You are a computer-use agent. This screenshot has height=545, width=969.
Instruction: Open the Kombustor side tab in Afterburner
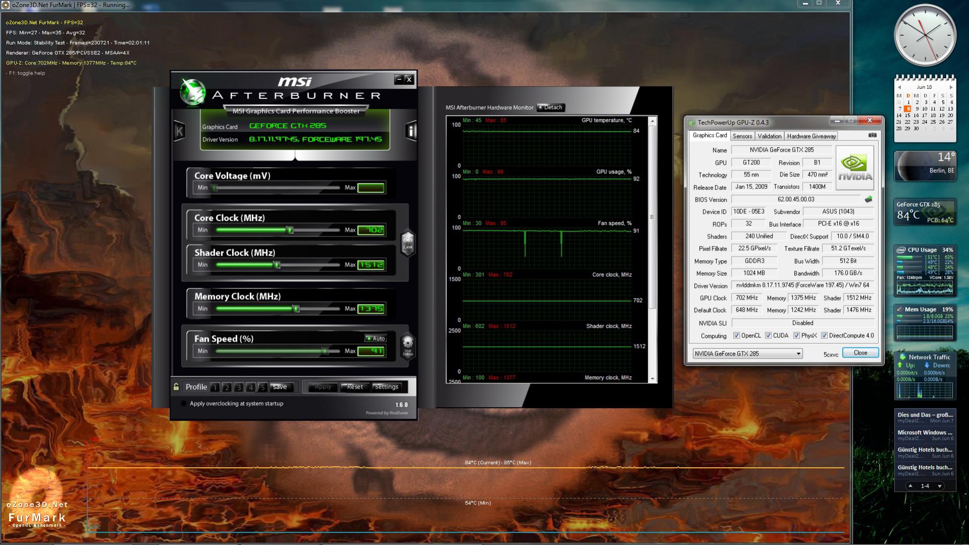click(x=179, y=131)
